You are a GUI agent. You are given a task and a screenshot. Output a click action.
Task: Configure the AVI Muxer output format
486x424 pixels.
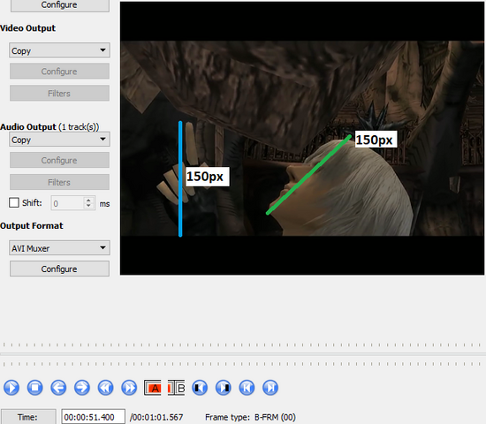59,269
